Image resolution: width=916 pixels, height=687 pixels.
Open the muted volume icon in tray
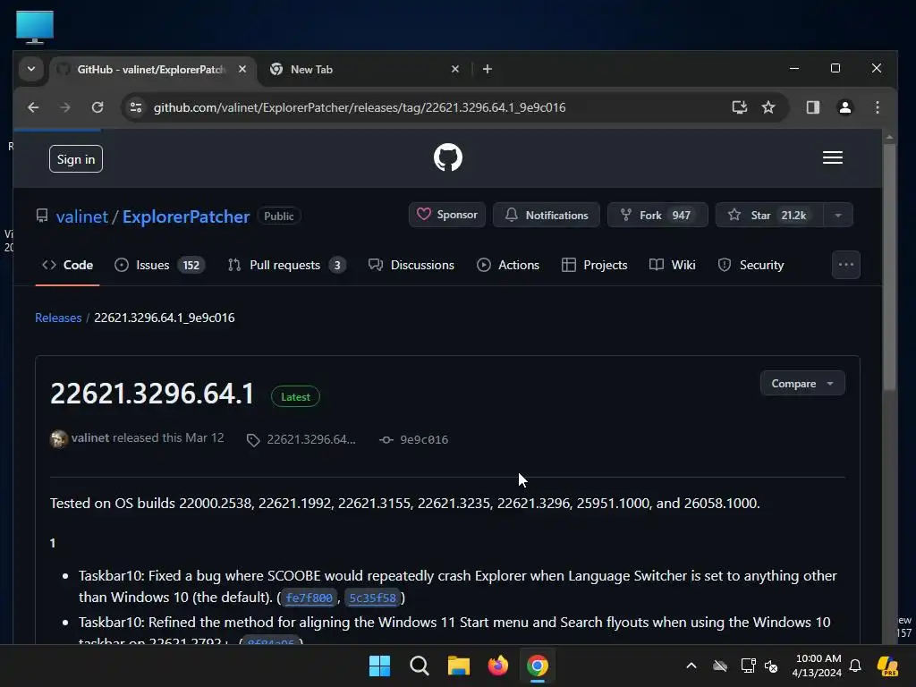[771, 666]
